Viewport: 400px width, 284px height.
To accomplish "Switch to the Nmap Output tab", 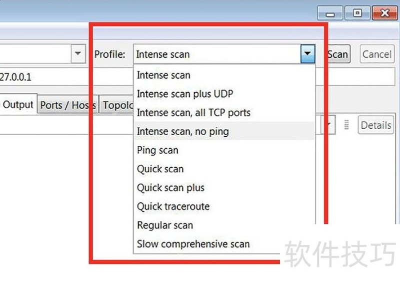I will (x=18, y=104).
